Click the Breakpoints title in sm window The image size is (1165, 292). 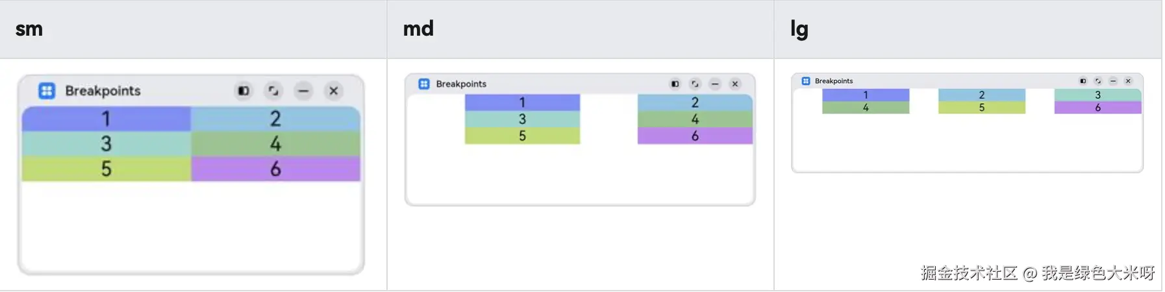[x=103, y=91]
